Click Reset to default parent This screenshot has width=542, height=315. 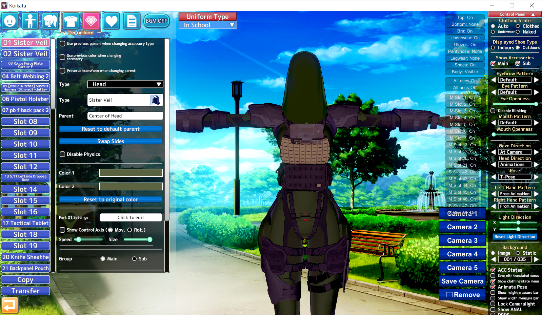tap(111, 129)
